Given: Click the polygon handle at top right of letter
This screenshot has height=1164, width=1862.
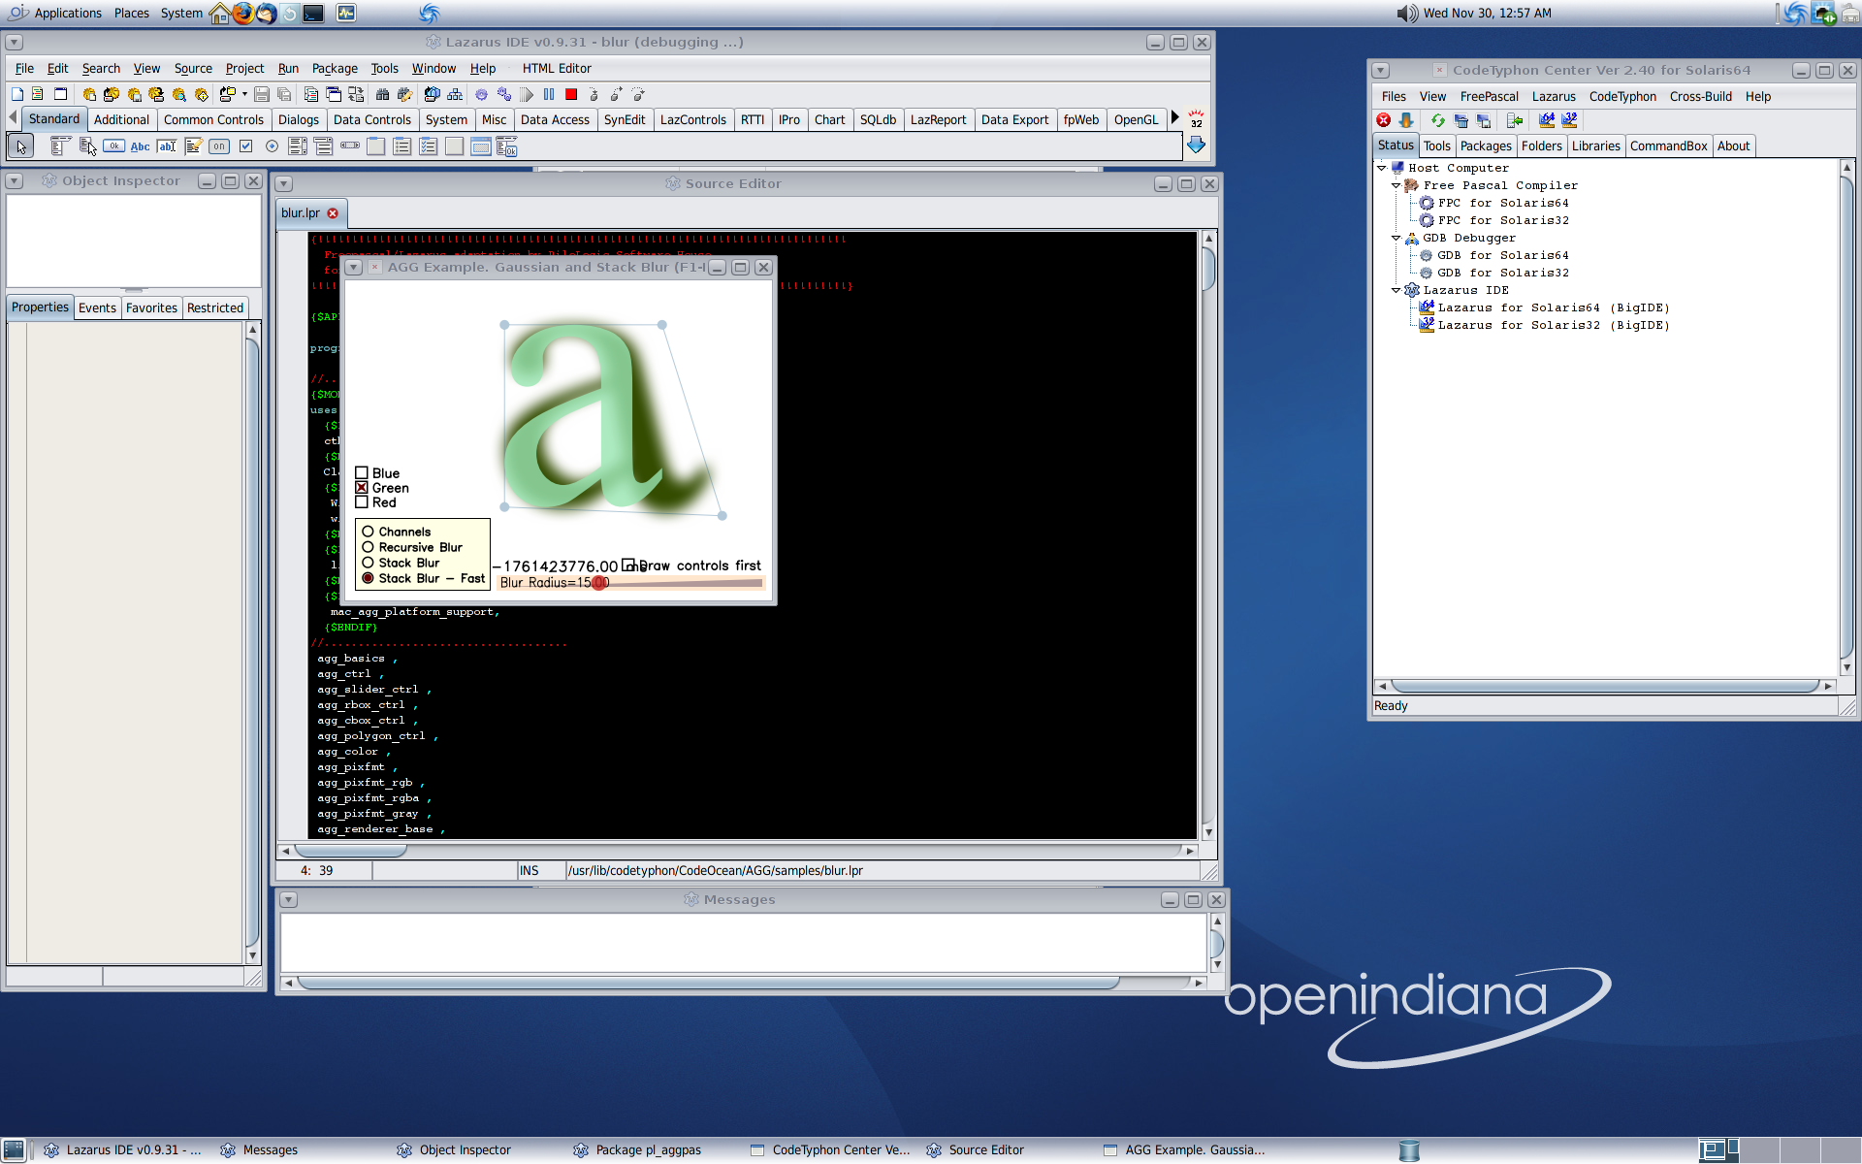Looking at the screenshot, I should point(661,325).
